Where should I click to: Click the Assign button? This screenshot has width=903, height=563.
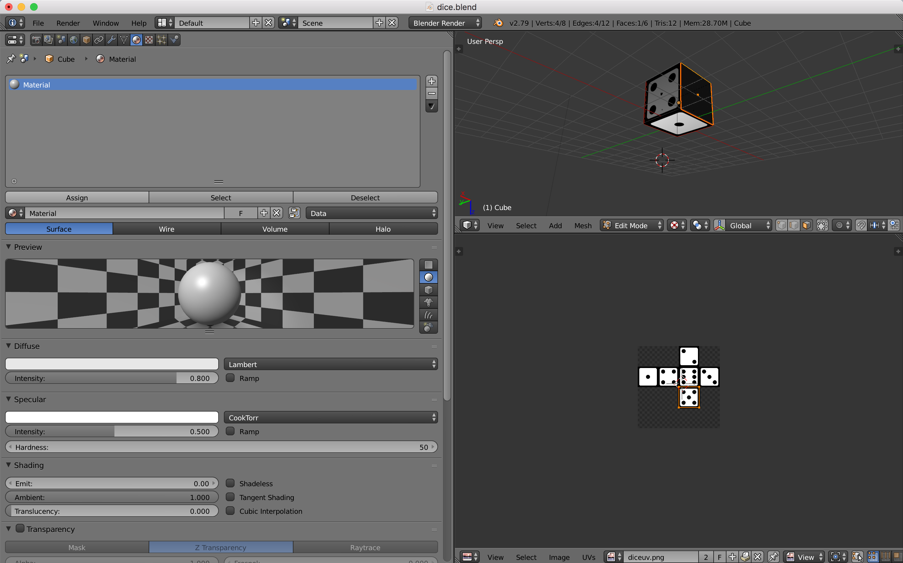coord(77,197)
